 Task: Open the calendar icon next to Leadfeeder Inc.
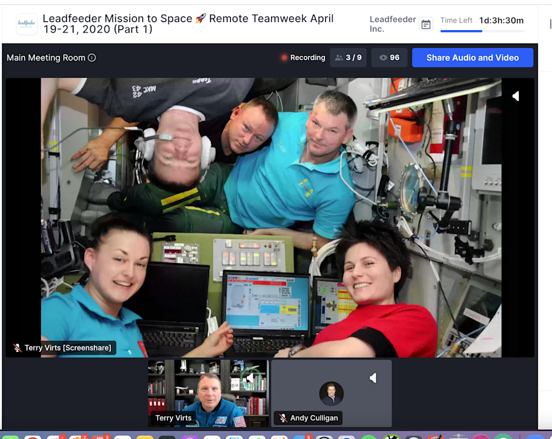[x=426, y=25]
